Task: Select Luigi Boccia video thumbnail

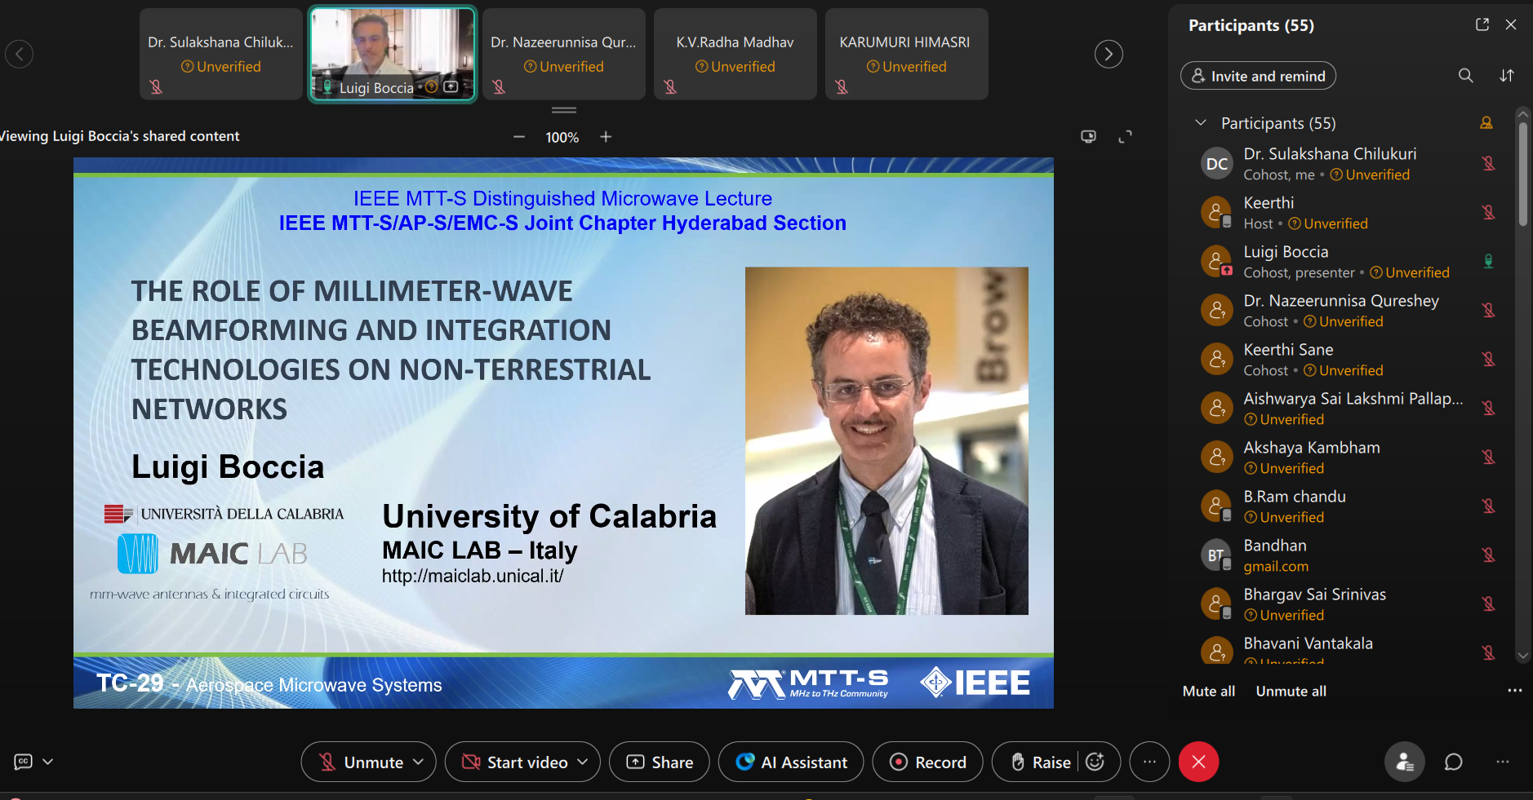Action: click(392, 54)
